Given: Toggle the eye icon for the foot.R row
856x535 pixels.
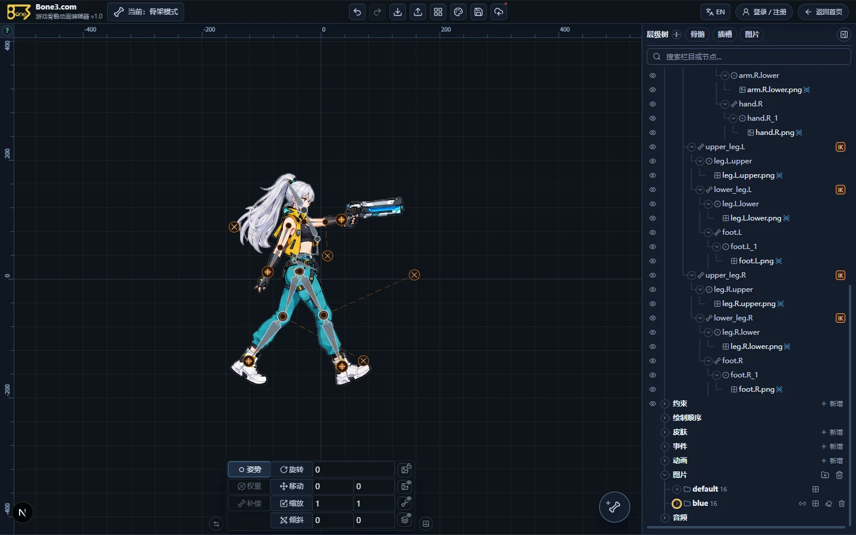Looking at the screenshot, I should [x=653, y=361].
